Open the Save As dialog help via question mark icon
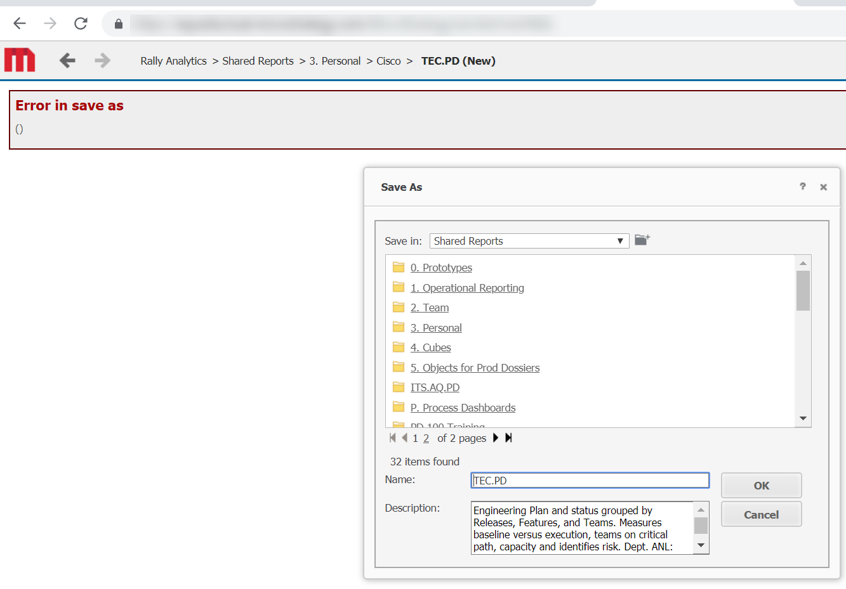Screen dimensions: 846x589 point(802,186)
